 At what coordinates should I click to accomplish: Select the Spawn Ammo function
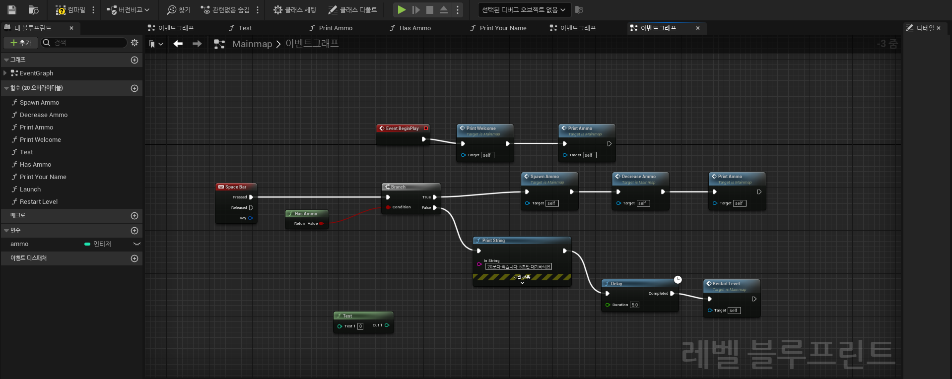click(x=39, y=102)
